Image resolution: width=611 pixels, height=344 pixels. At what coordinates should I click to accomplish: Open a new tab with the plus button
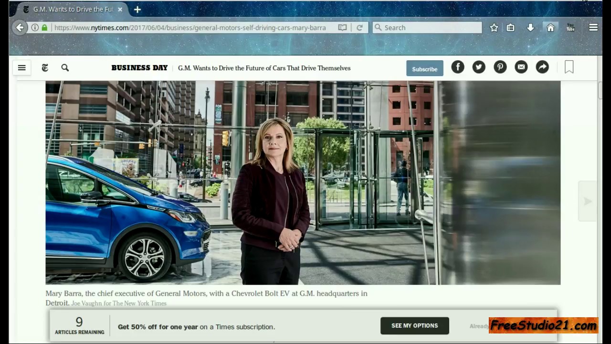click(137, 10)
